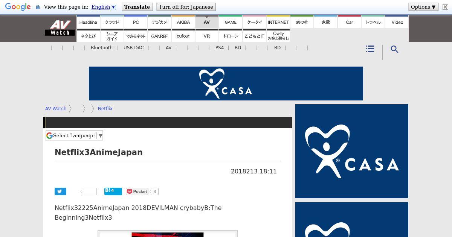Expand the Select Language dropdown
Viewport: 452px width, 237px height.
(x=75, y=136)
